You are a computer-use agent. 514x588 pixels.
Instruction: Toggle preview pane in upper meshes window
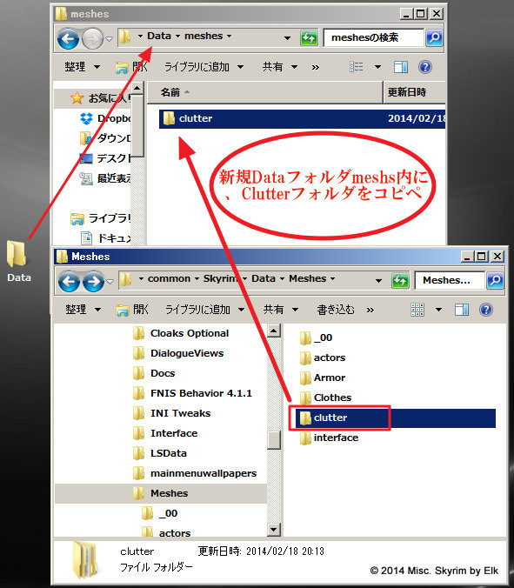[400, 67]
